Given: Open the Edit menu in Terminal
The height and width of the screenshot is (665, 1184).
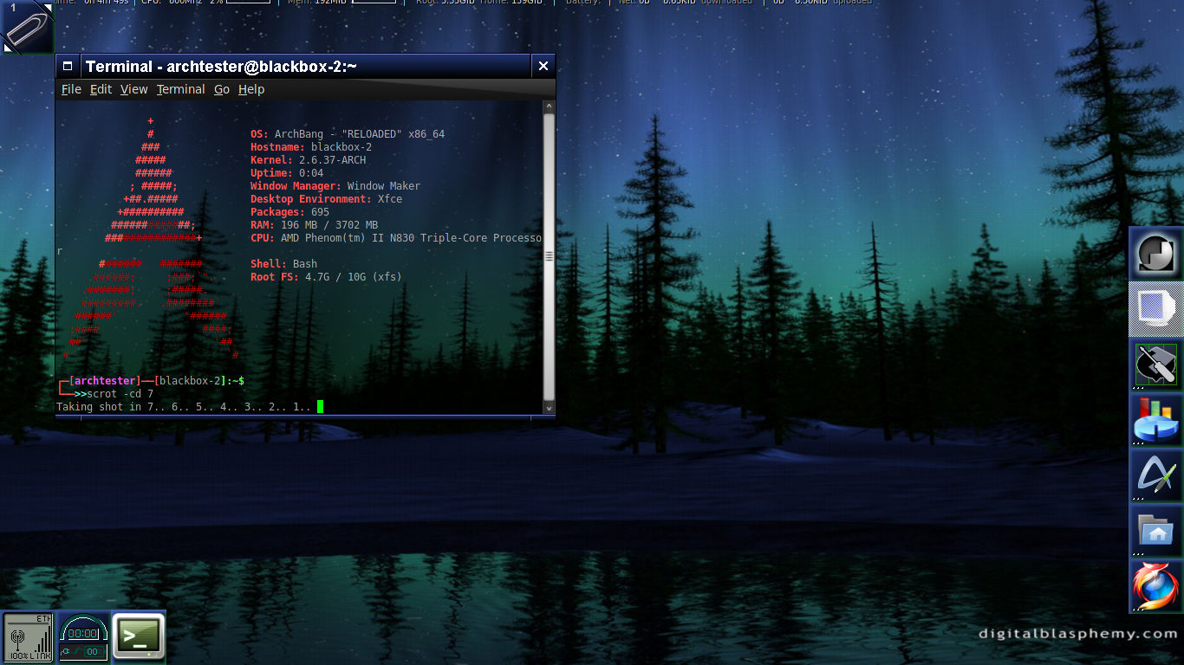Looking at the screenshot, I should pyautogui.click(x=101, y=89).
